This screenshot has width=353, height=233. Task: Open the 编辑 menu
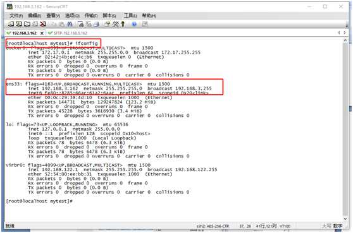(34, 16)
